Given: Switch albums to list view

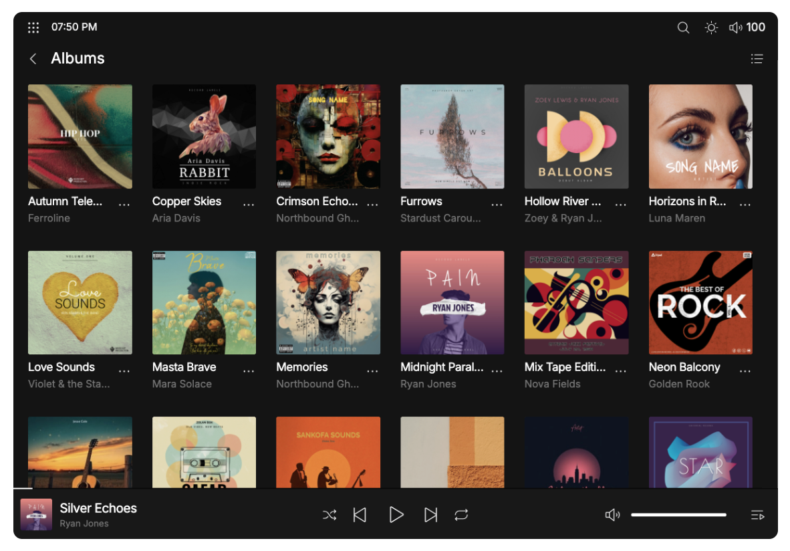Looking at the screenshot, I should click(757, 59).
